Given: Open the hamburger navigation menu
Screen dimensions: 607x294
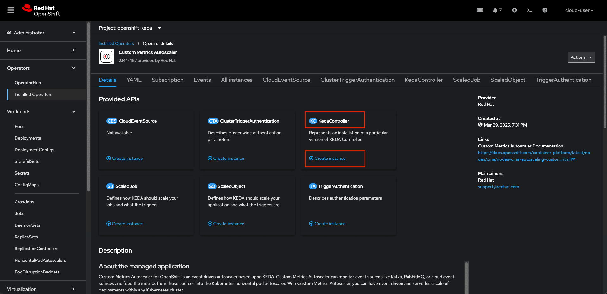Looking at the screenshot, I should (x=11, y=10).
